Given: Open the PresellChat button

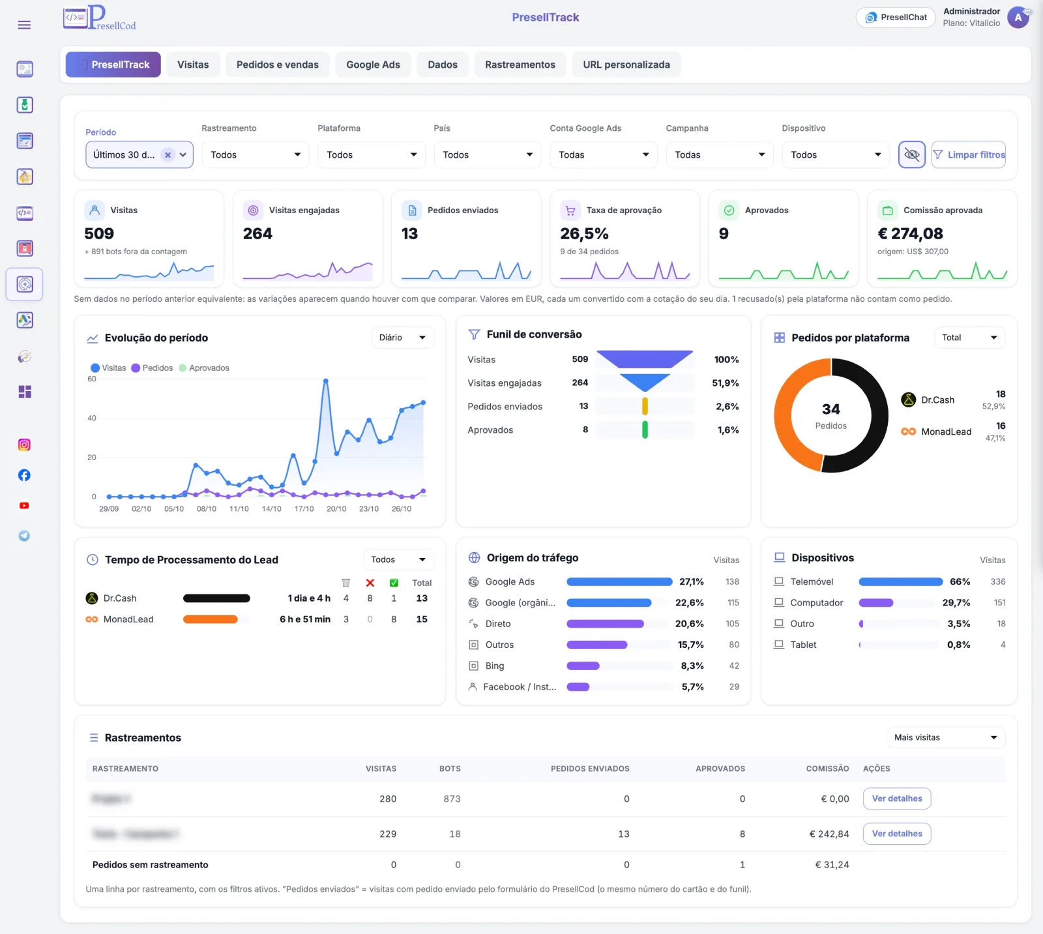Looking at the screenshot, I should tap(896, 18).
